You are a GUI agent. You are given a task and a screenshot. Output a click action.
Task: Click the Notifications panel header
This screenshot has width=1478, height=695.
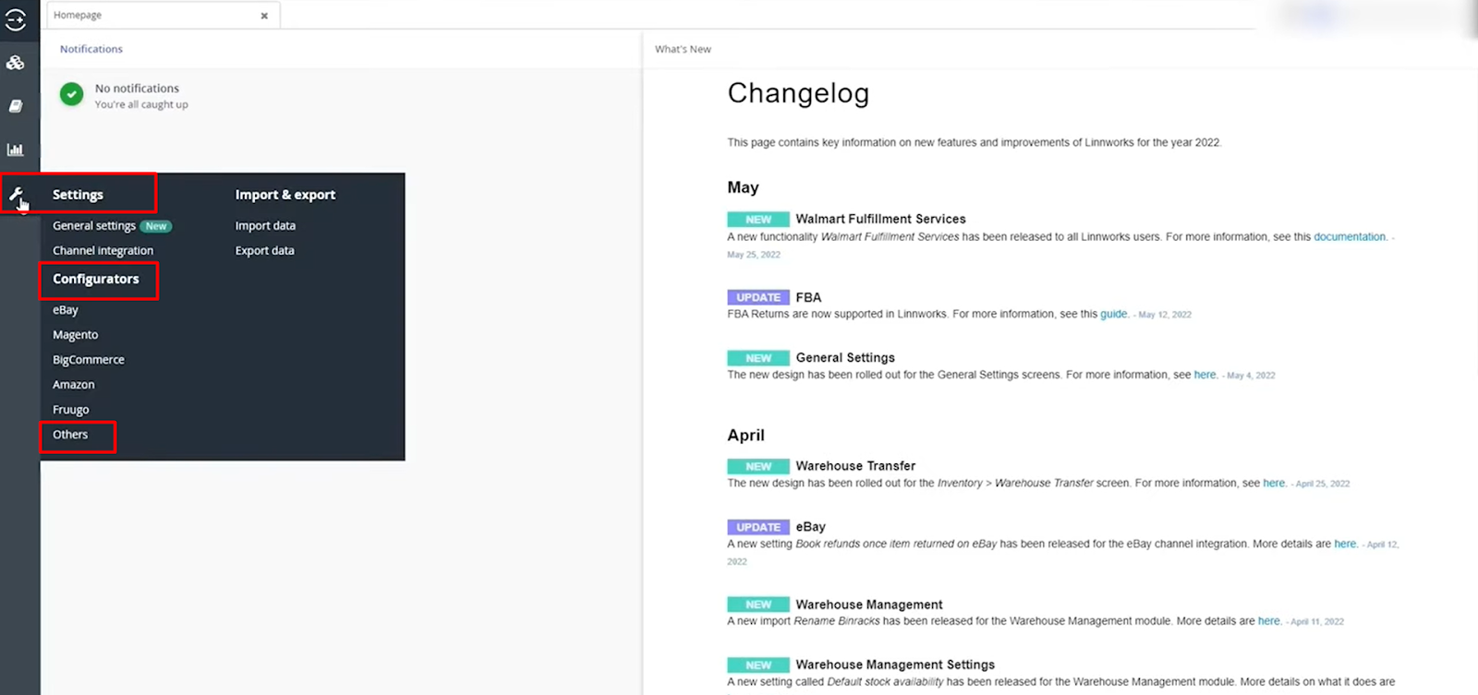pos(91,49)
